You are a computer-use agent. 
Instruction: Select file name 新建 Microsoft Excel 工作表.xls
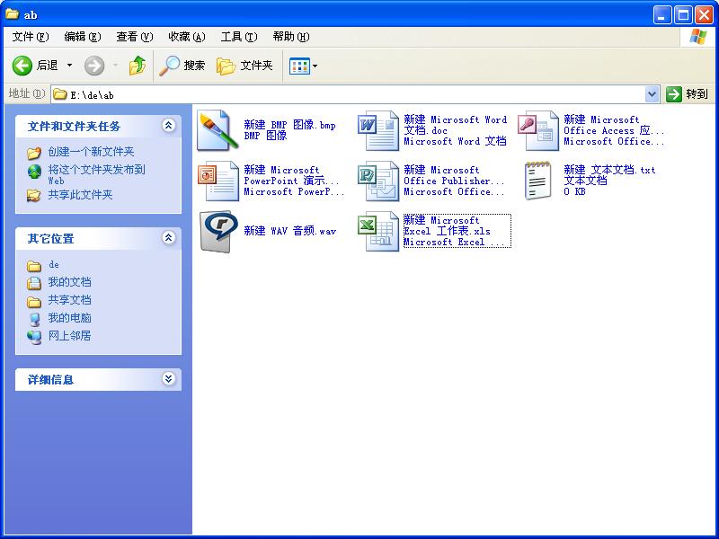447,225
